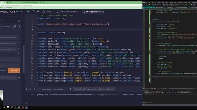Viewport: 197px width, 110px height.
Task: Click the Visual Studio horizontal editor scrollbar
Action: [181, 88]
